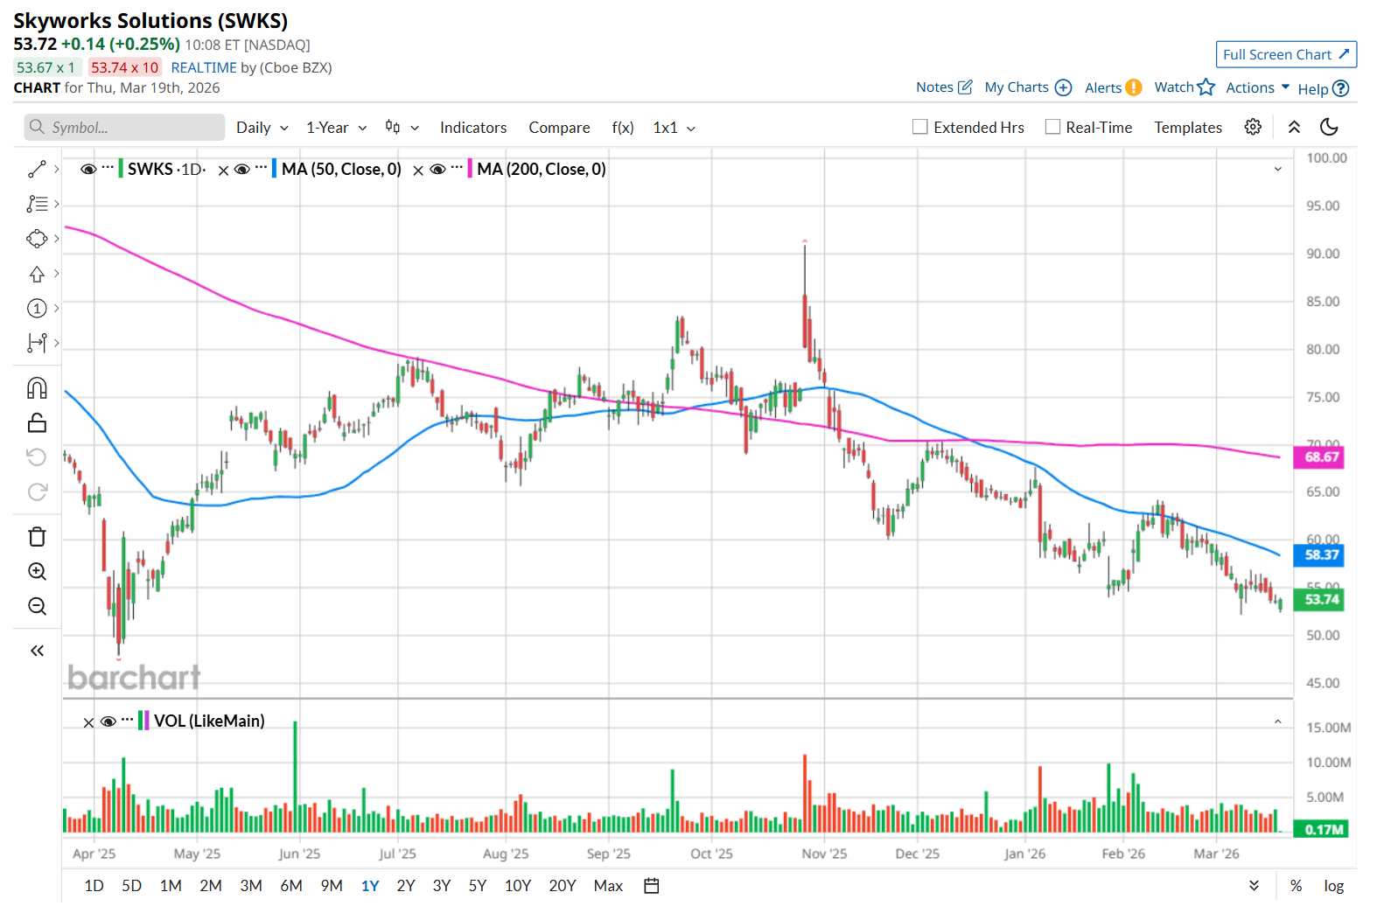Select the 3M time range
Viewport: 1391px width, 913px height.
[x=251, y=886]
